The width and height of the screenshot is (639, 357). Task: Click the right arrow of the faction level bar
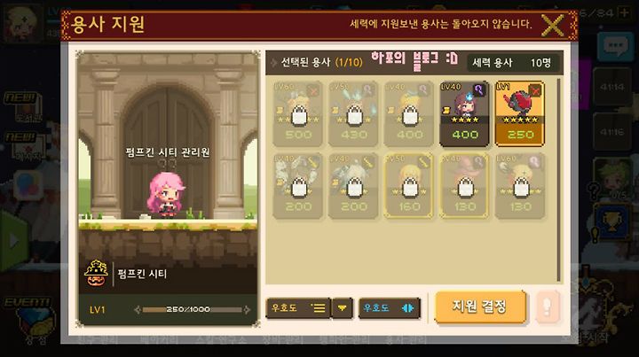tap(247, 310)
